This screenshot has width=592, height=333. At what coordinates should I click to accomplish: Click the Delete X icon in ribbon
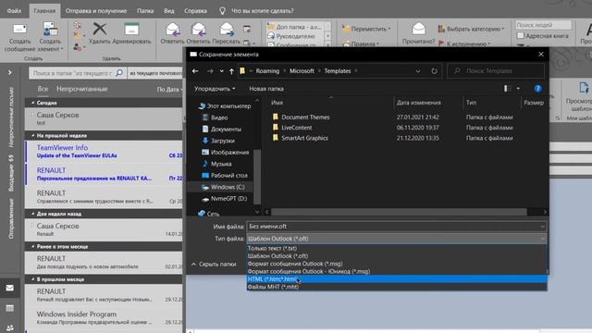tap(100, 29)
